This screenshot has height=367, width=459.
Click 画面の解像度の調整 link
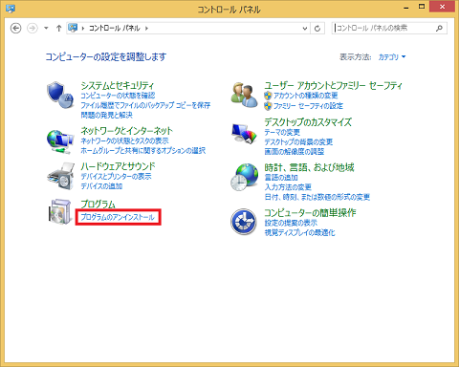[295, 152]
